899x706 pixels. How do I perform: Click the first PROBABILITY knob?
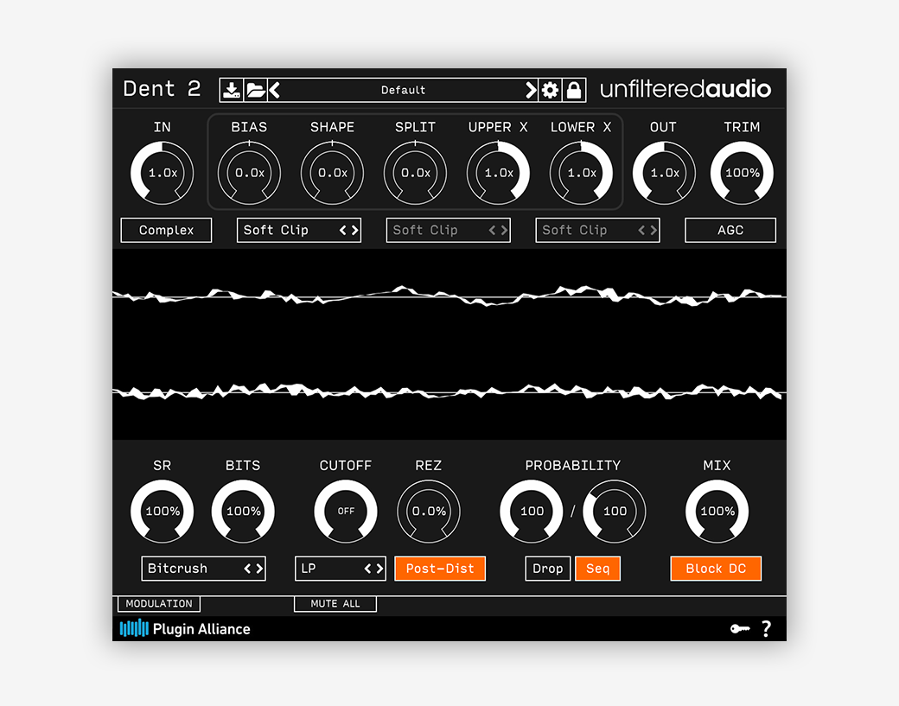[x=532, y=512]
